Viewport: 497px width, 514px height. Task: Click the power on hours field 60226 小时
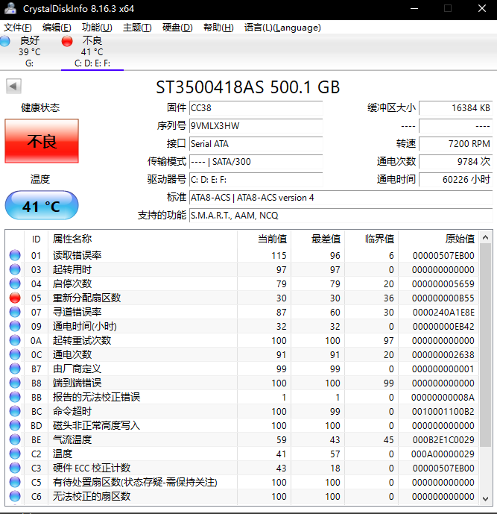[456, 180]
